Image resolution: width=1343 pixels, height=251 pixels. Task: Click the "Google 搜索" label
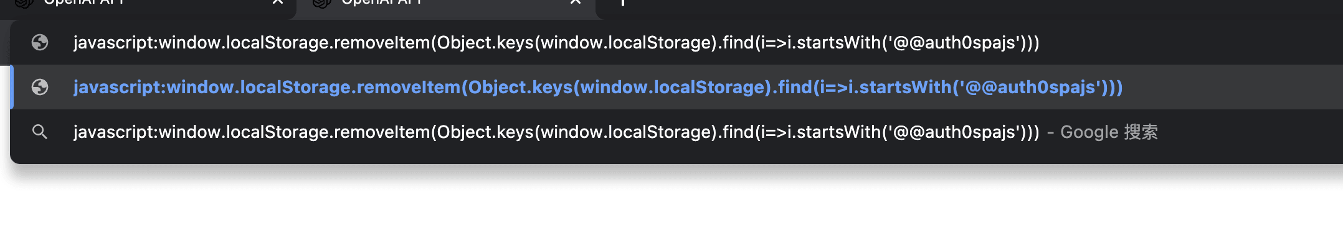coord(1109,132)
